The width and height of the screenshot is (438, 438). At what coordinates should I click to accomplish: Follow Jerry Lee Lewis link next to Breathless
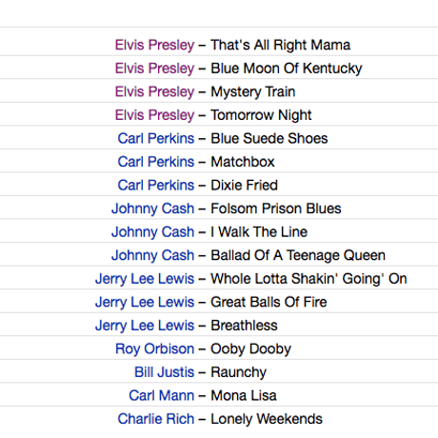[145, 326]
